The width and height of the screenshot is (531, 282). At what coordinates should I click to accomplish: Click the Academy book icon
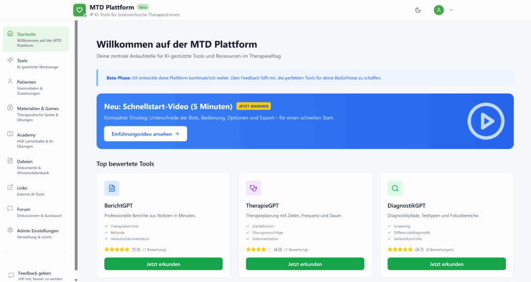pos(10,135)
